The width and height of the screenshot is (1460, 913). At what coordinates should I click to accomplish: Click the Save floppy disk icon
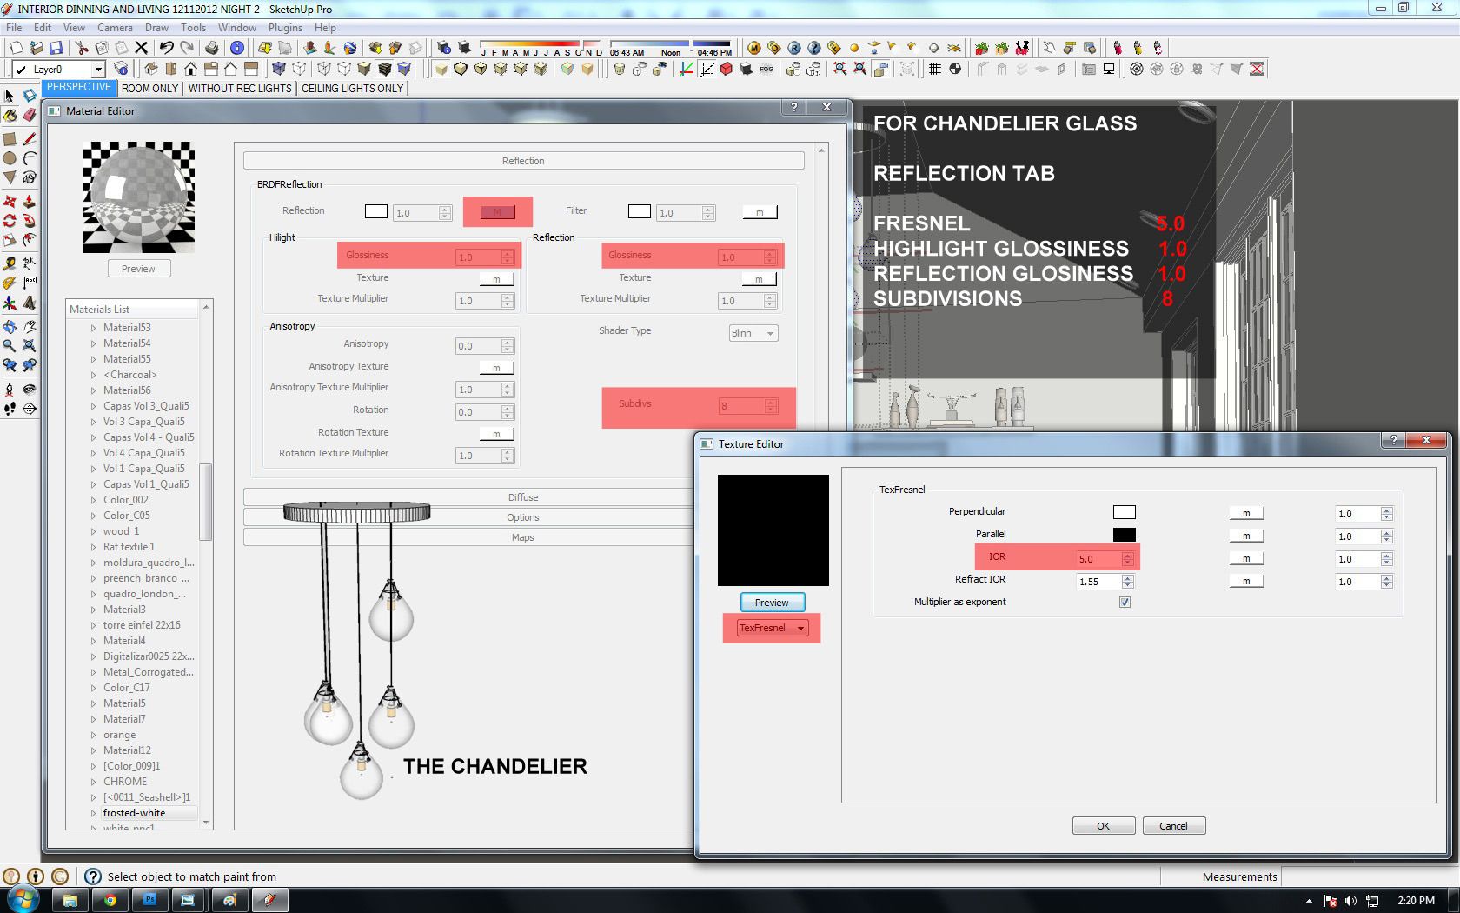[x=56, y=48]
